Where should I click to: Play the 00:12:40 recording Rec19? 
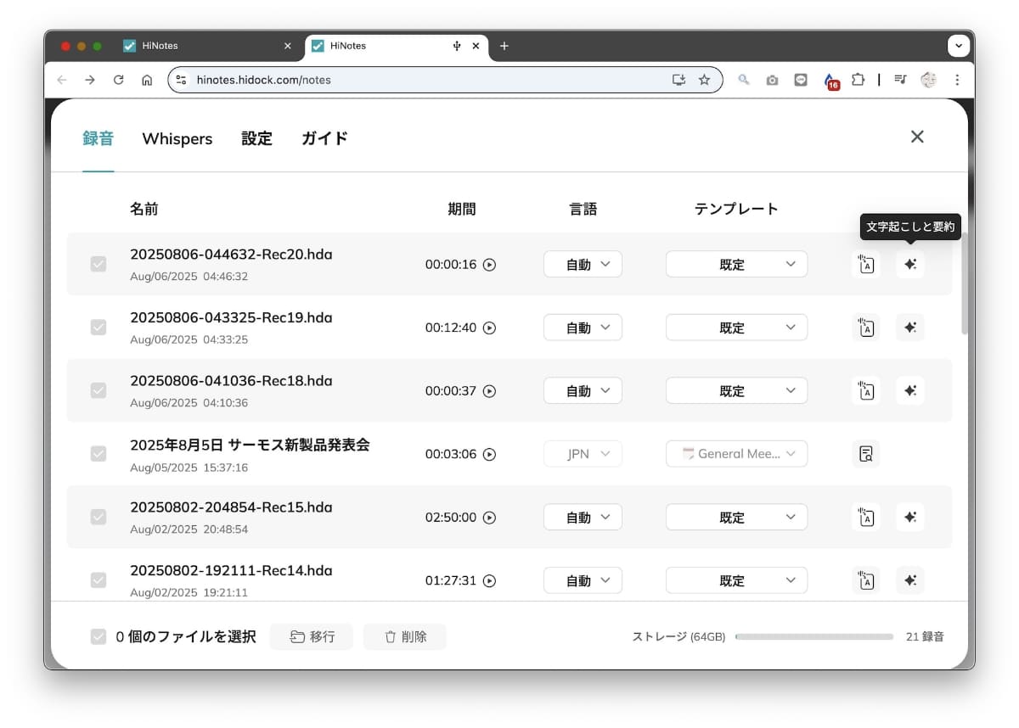click(490, 328)
